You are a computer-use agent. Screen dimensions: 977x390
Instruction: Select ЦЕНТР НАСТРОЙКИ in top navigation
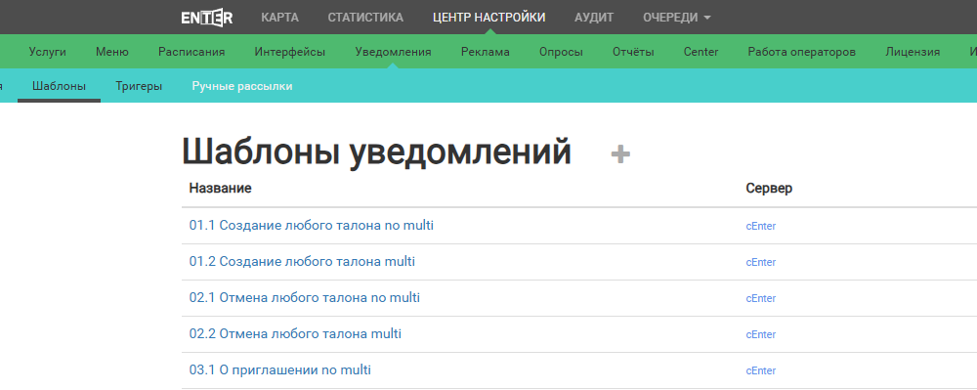489,18
